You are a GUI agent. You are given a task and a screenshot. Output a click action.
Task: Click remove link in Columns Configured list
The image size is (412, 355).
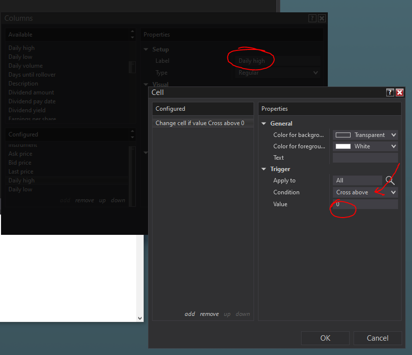coord(84,200)
